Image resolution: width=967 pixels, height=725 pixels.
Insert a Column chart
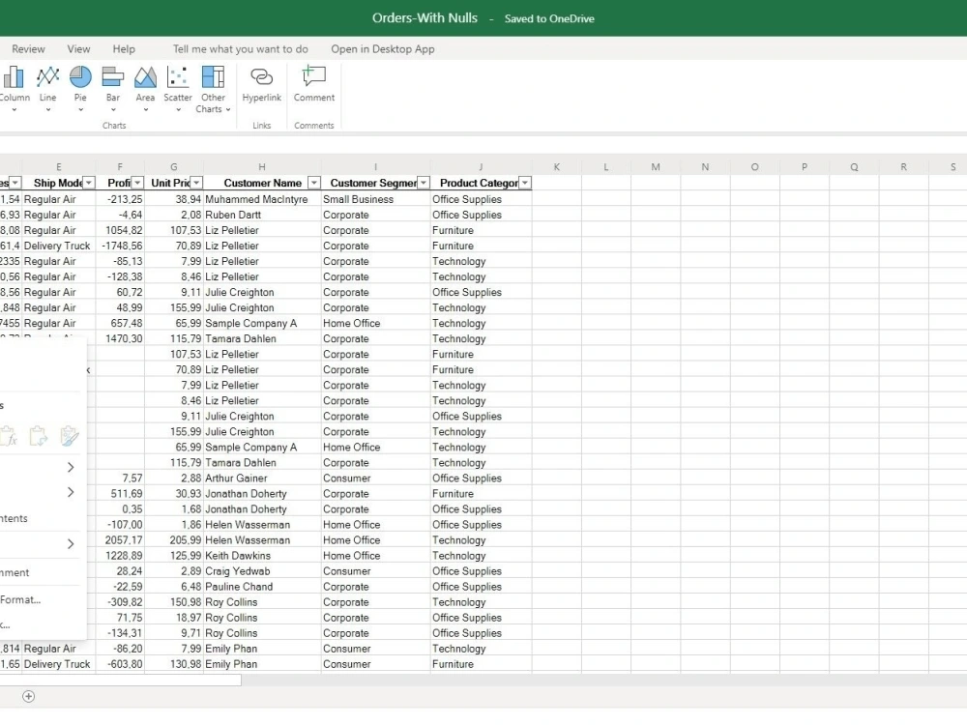click(14, 83)
